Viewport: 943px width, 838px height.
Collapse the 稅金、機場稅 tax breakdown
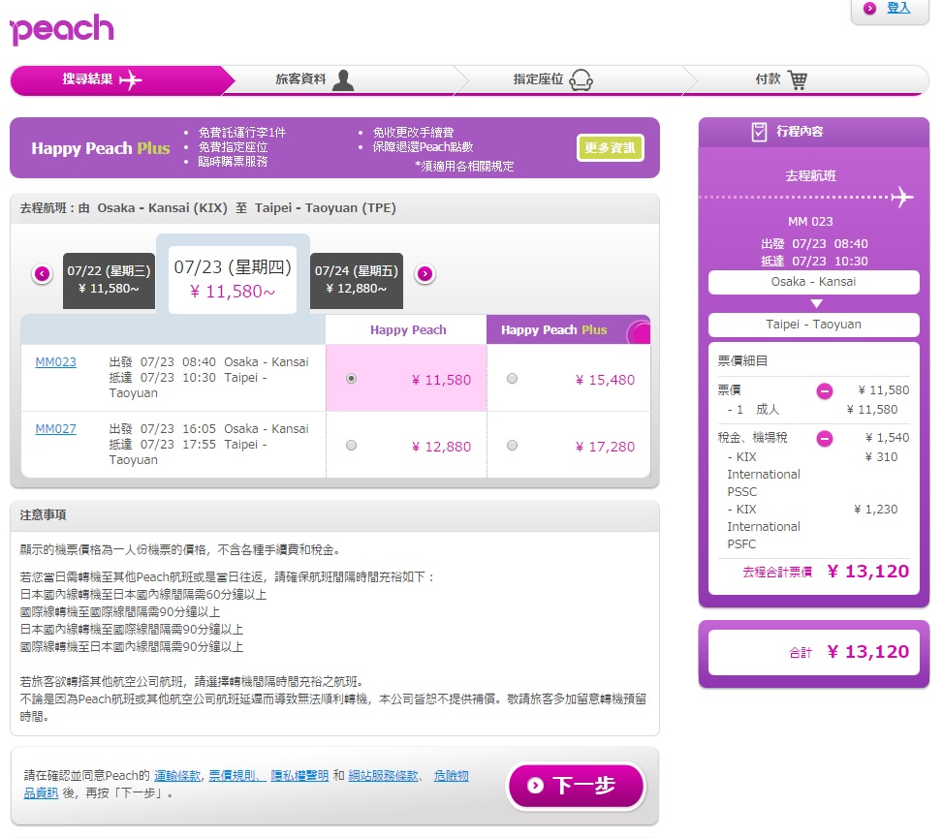(825, 439)
